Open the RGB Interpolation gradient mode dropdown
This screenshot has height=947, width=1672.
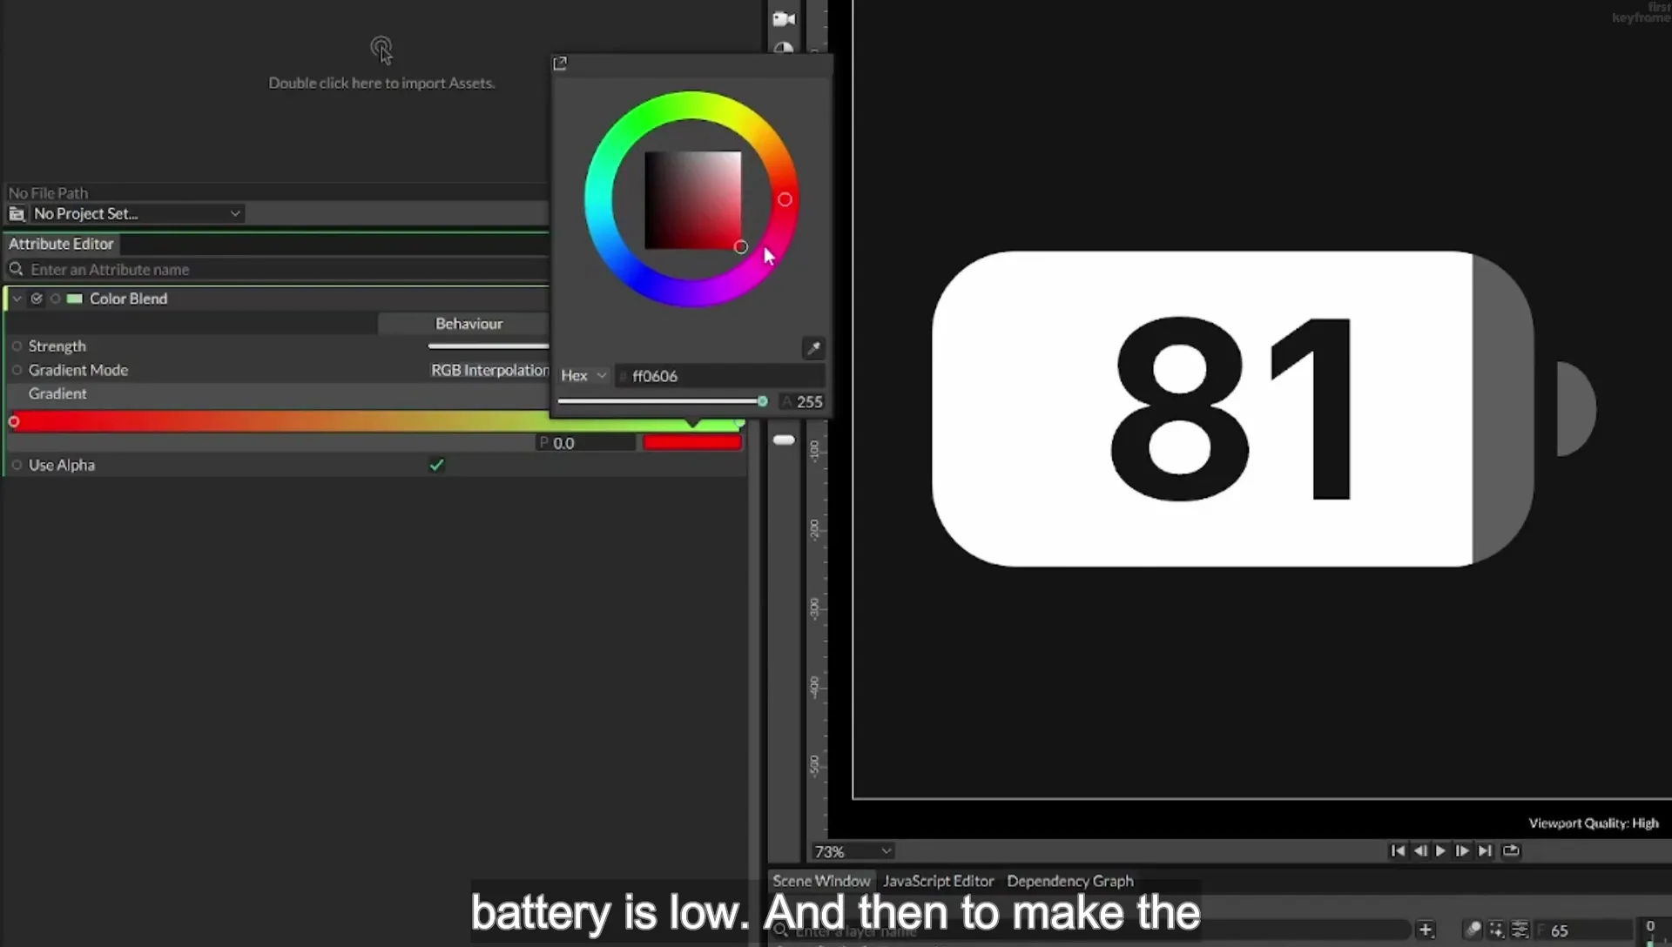click(489, 371)
